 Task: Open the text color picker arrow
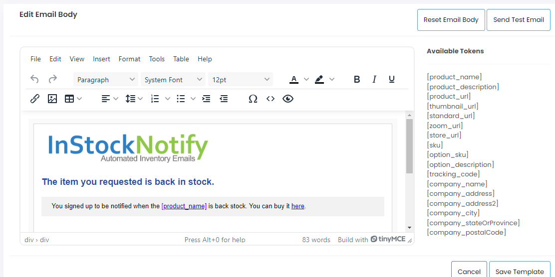coord(306,79)
